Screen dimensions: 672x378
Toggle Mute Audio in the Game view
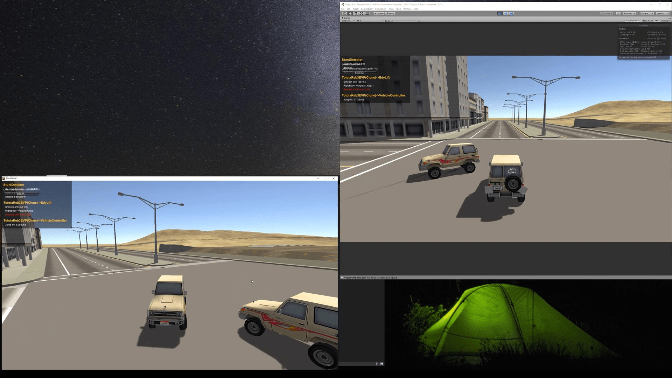click(x=648, y=21)
